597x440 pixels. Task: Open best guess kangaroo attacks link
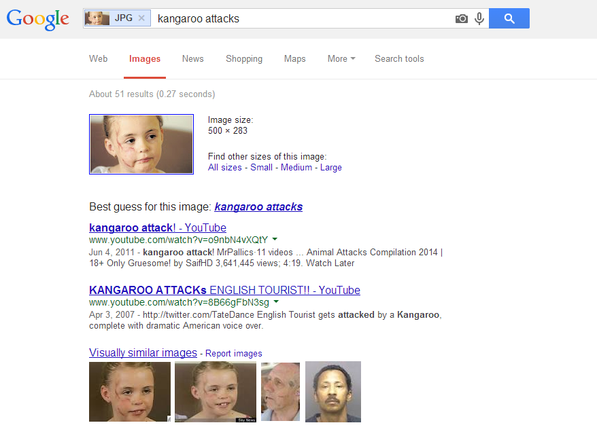[258, 206]
